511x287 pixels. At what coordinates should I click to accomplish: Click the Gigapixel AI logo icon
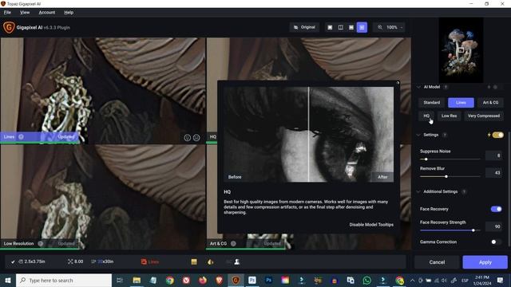pos(9,27)
